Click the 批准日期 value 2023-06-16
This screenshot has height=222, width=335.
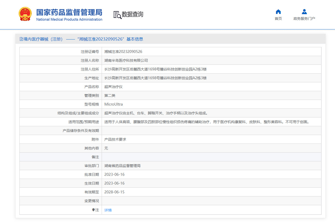click(114, 175)
